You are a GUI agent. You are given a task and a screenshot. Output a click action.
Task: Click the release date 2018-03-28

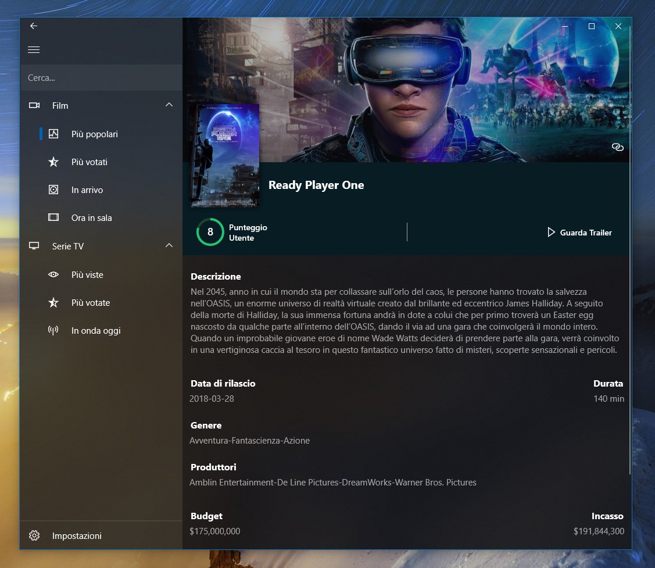212,399
